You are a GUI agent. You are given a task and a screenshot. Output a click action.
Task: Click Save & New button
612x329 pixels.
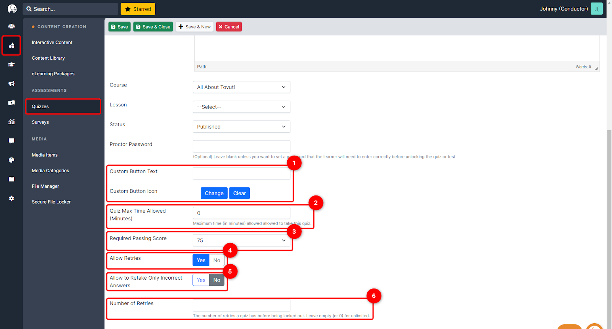click(x=194, y=27)
